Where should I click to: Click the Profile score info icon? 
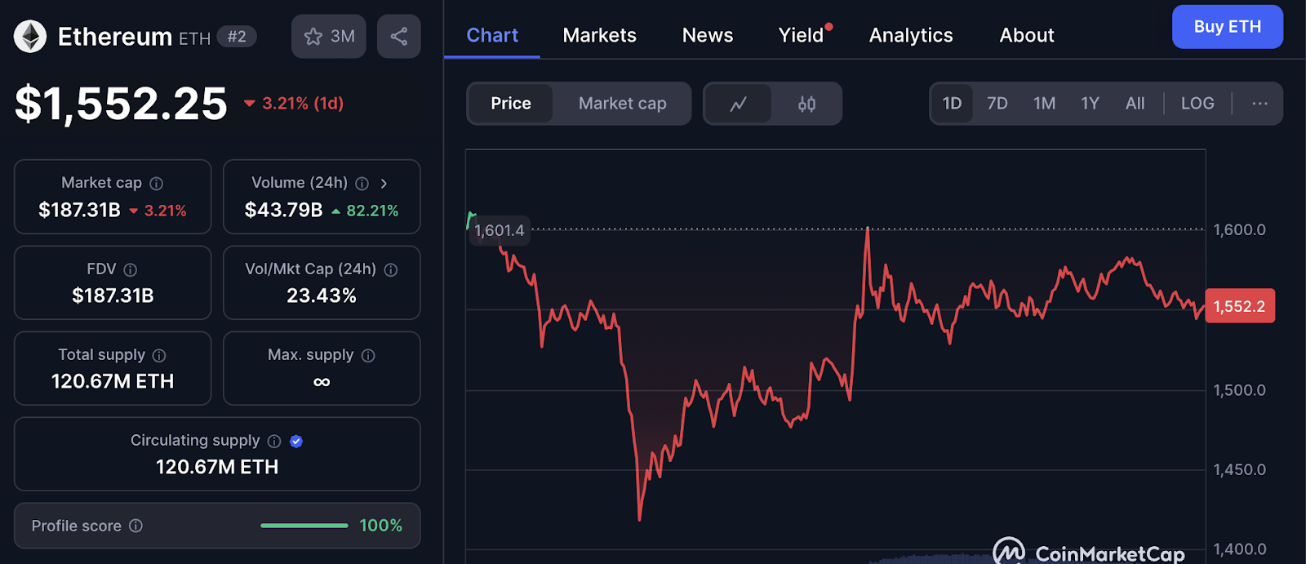(x=136, y=526)
